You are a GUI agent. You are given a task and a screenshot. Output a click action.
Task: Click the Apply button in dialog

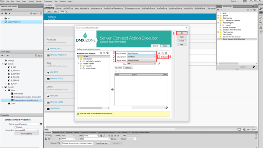(182, 37)
